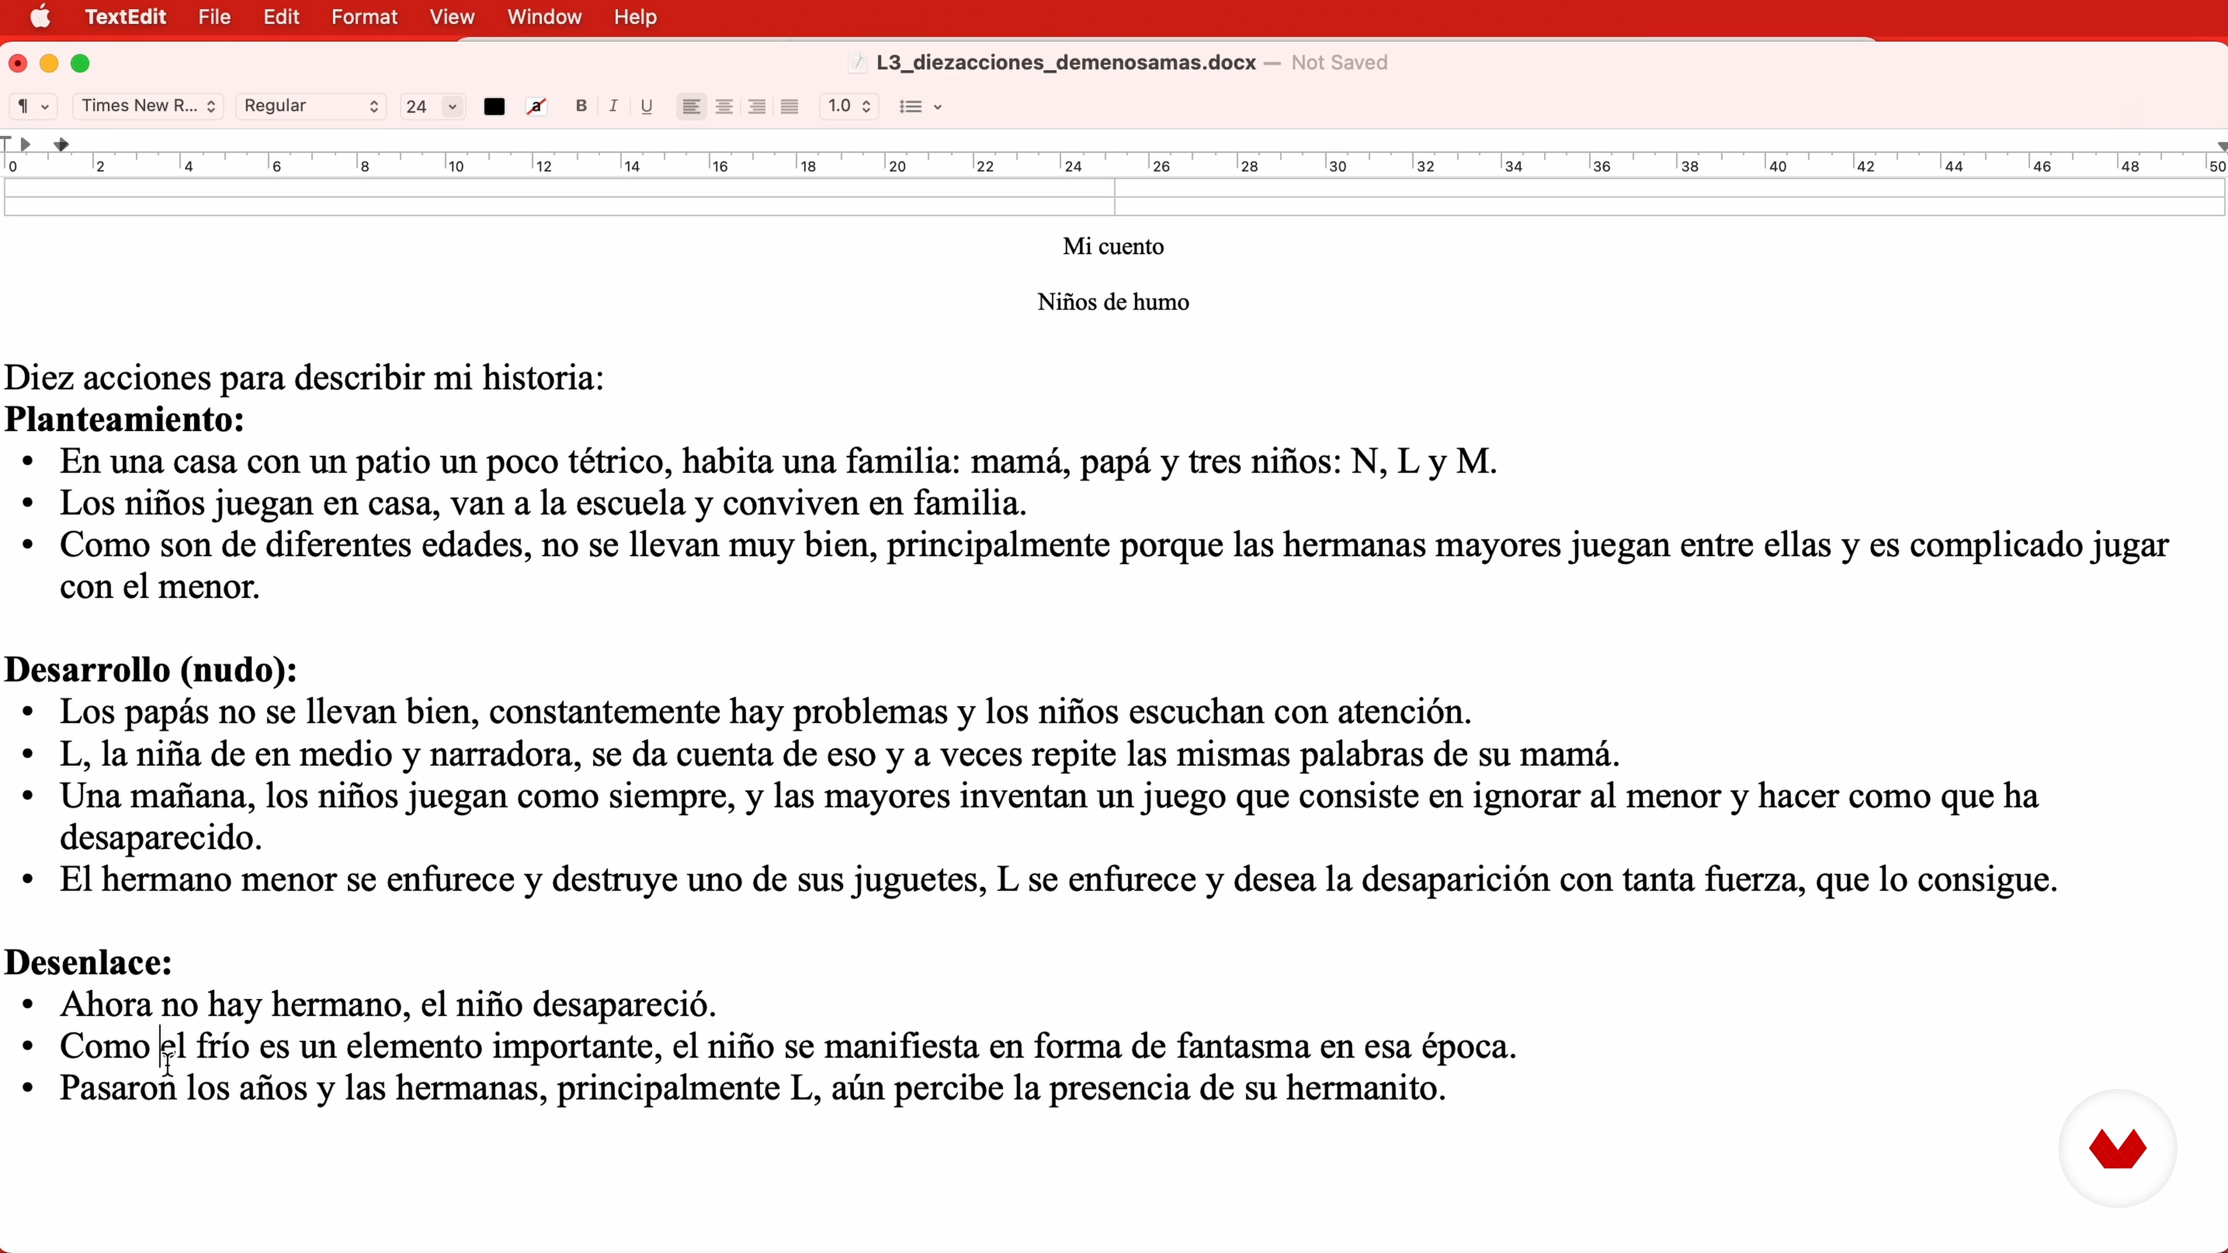Click the bold 'Desenlace:' heading
Image resolution: width=2228 pixels, height=1253 pixels.
(x=88, y=962)
